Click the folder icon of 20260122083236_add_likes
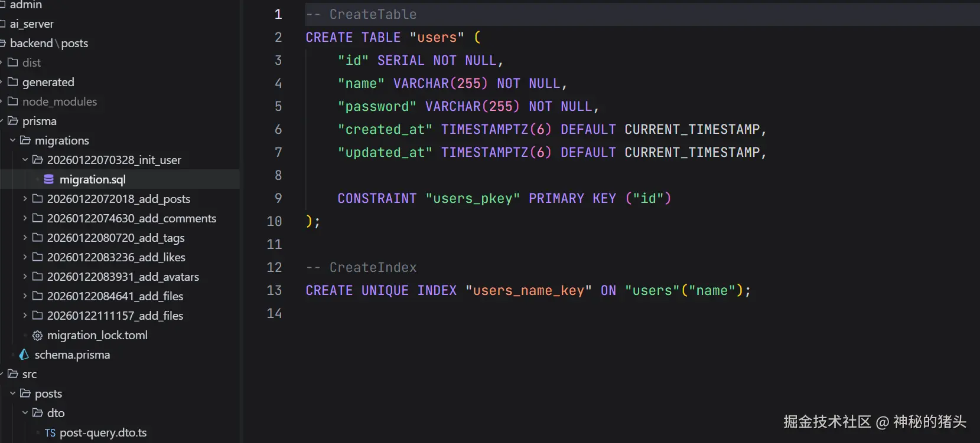This screenshot has width=980, height=443. click(x=37, y=257)
